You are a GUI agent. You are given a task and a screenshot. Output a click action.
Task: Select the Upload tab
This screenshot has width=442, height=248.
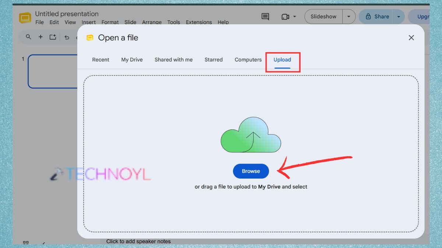(x=282, y=60)
